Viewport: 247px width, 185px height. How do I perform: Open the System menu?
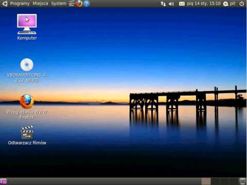tap(59, 4)
